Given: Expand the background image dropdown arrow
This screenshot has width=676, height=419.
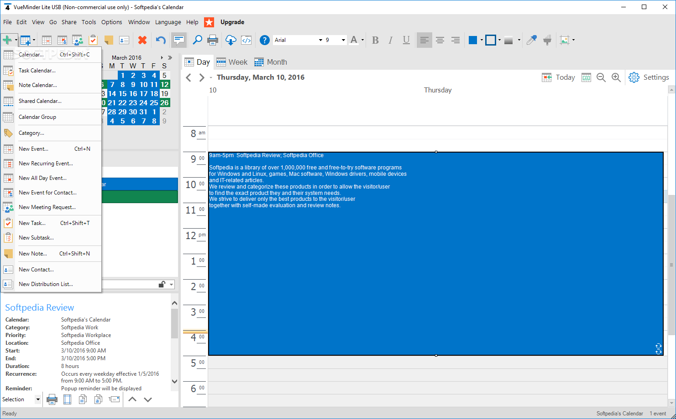Looking at the screenshot, I should 573,40.
